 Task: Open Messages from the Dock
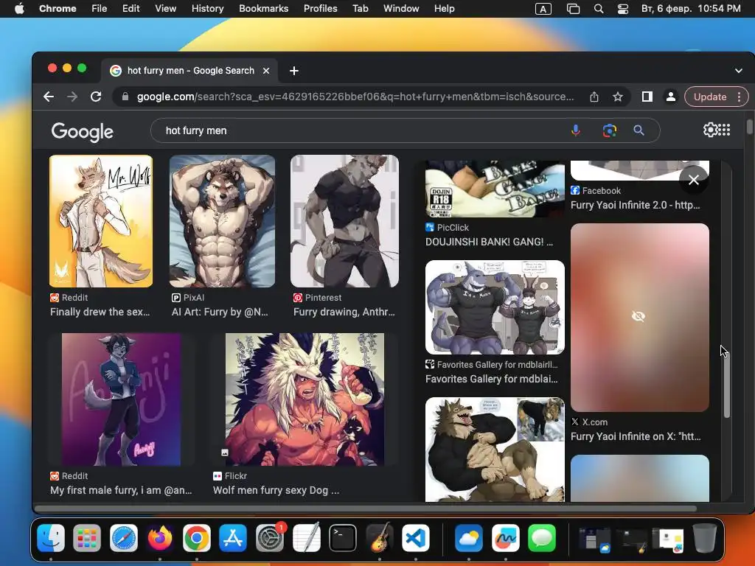pos(542,537)
